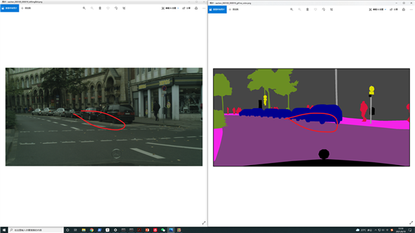Image resolution: width=415 pixels, height=233 pixels.
Task: Open See all photos in the left window
Action: tap(10, 8)
